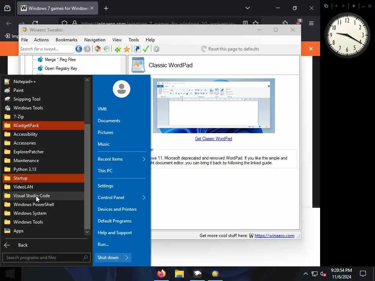Click Winaero Tweaker taskbar icon
The width and height of the screenshot is (375, 281).
[x=215, y=274]
